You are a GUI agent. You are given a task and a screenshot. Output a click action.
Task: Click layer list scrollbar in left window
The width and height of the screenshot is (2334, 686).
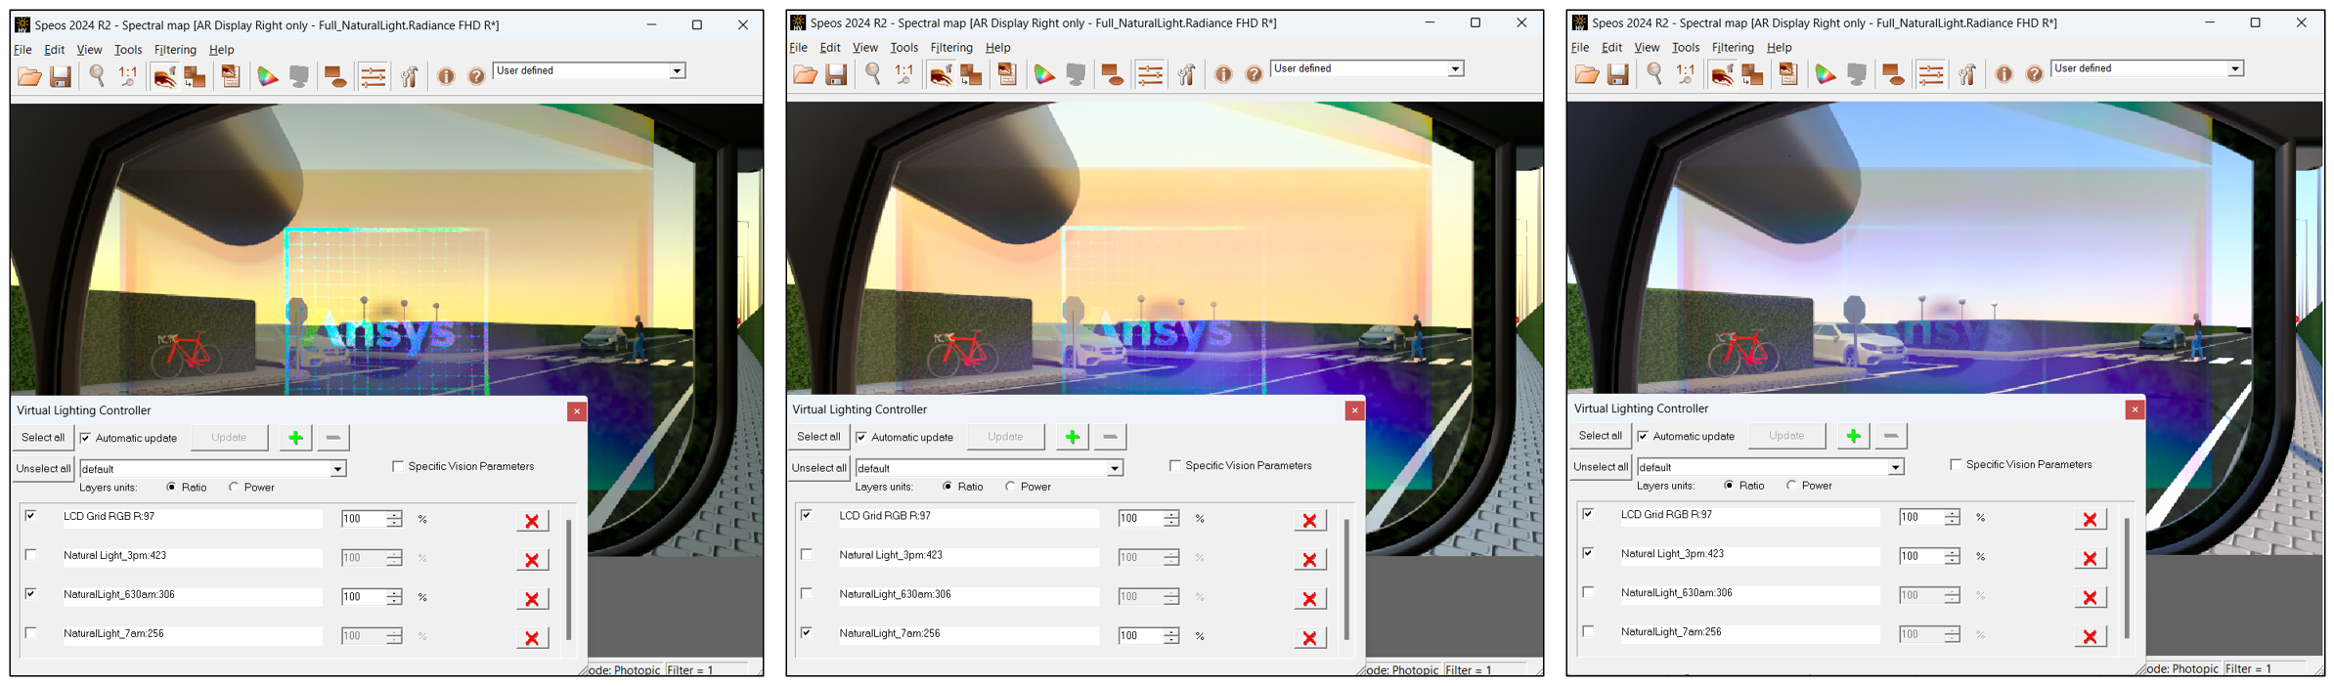pos(568,579)
